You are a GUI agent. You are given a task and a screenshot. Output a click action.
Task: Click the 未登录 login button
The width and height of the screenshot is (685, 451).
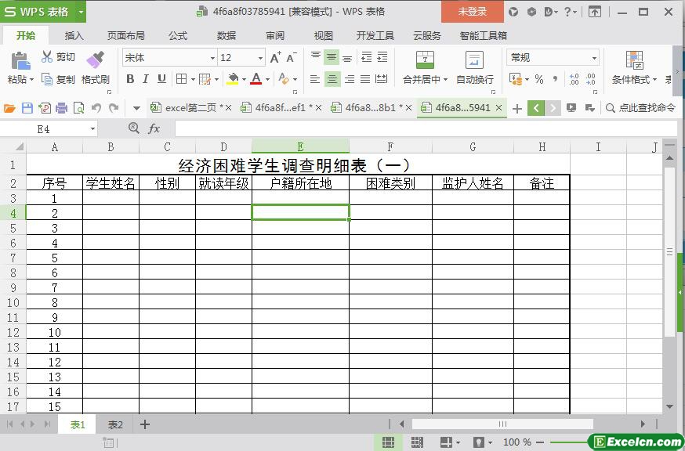coord(472,12)
